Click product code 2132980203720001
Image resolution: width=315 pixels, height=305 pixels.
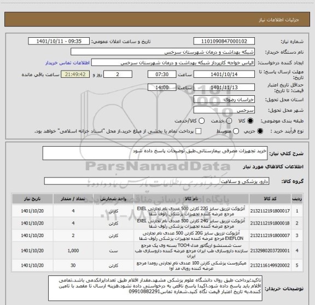[270, 251]
